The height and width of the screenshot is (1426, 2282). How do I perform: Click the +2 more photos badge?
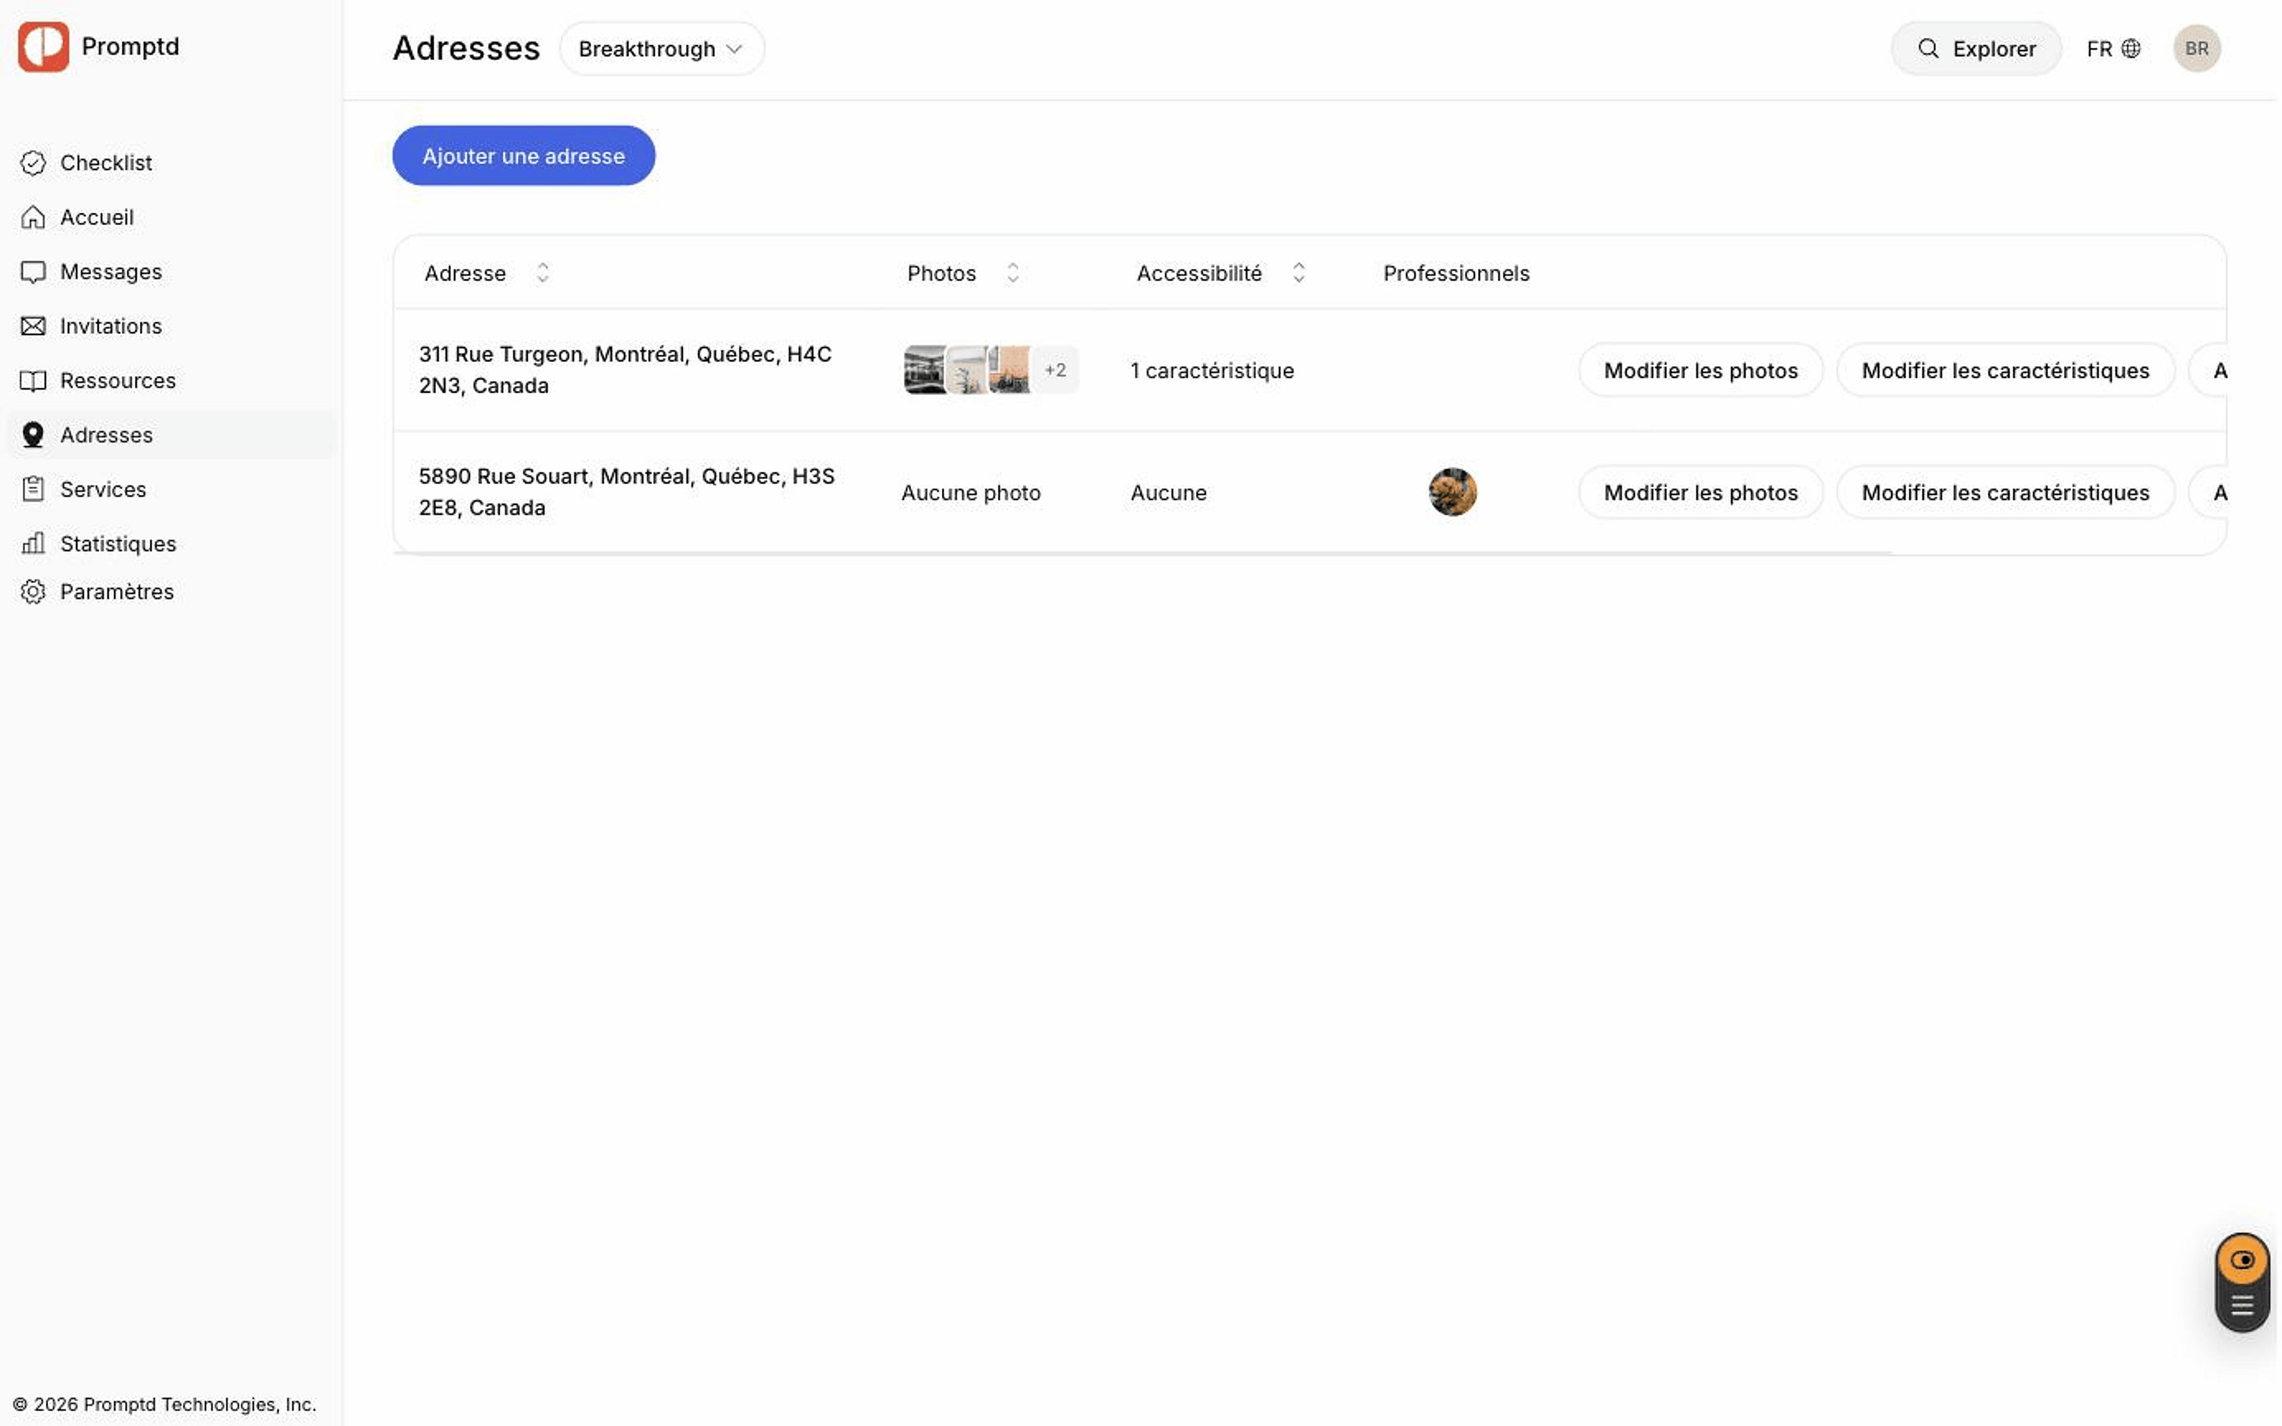pyautogui.click(x=1055, y=371)
